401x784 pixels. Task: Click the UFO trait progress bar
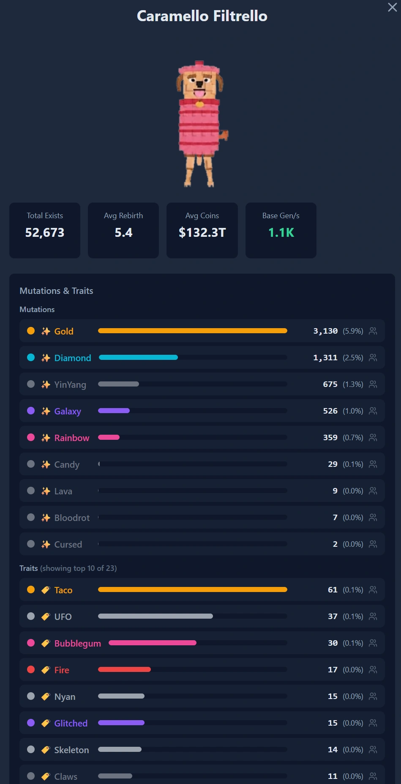click(193, 616)
